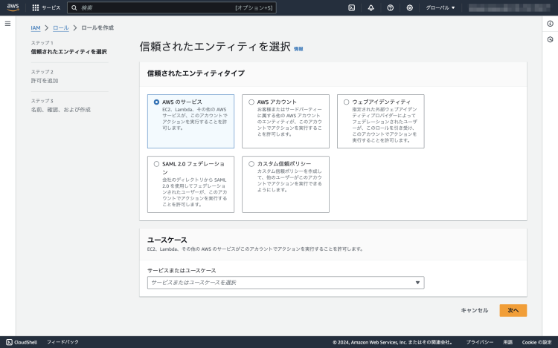Click the ユースケース section heading
The width and height of the screenshot is (558, 348).
coord(167,240)
